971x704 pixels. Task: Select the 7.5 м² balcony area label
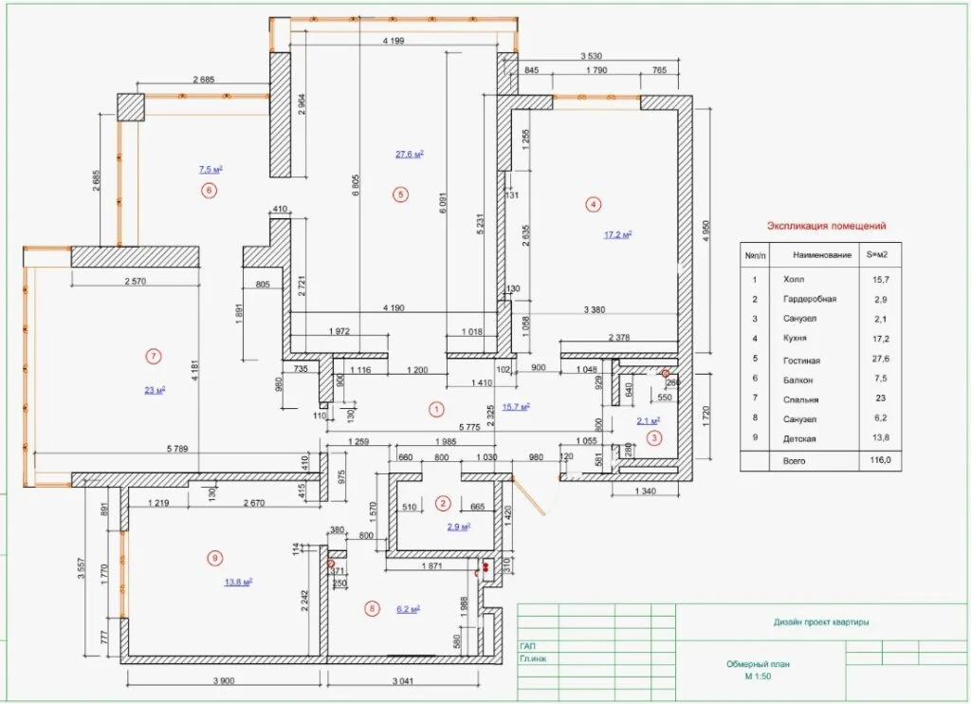(x=211, y=169)
